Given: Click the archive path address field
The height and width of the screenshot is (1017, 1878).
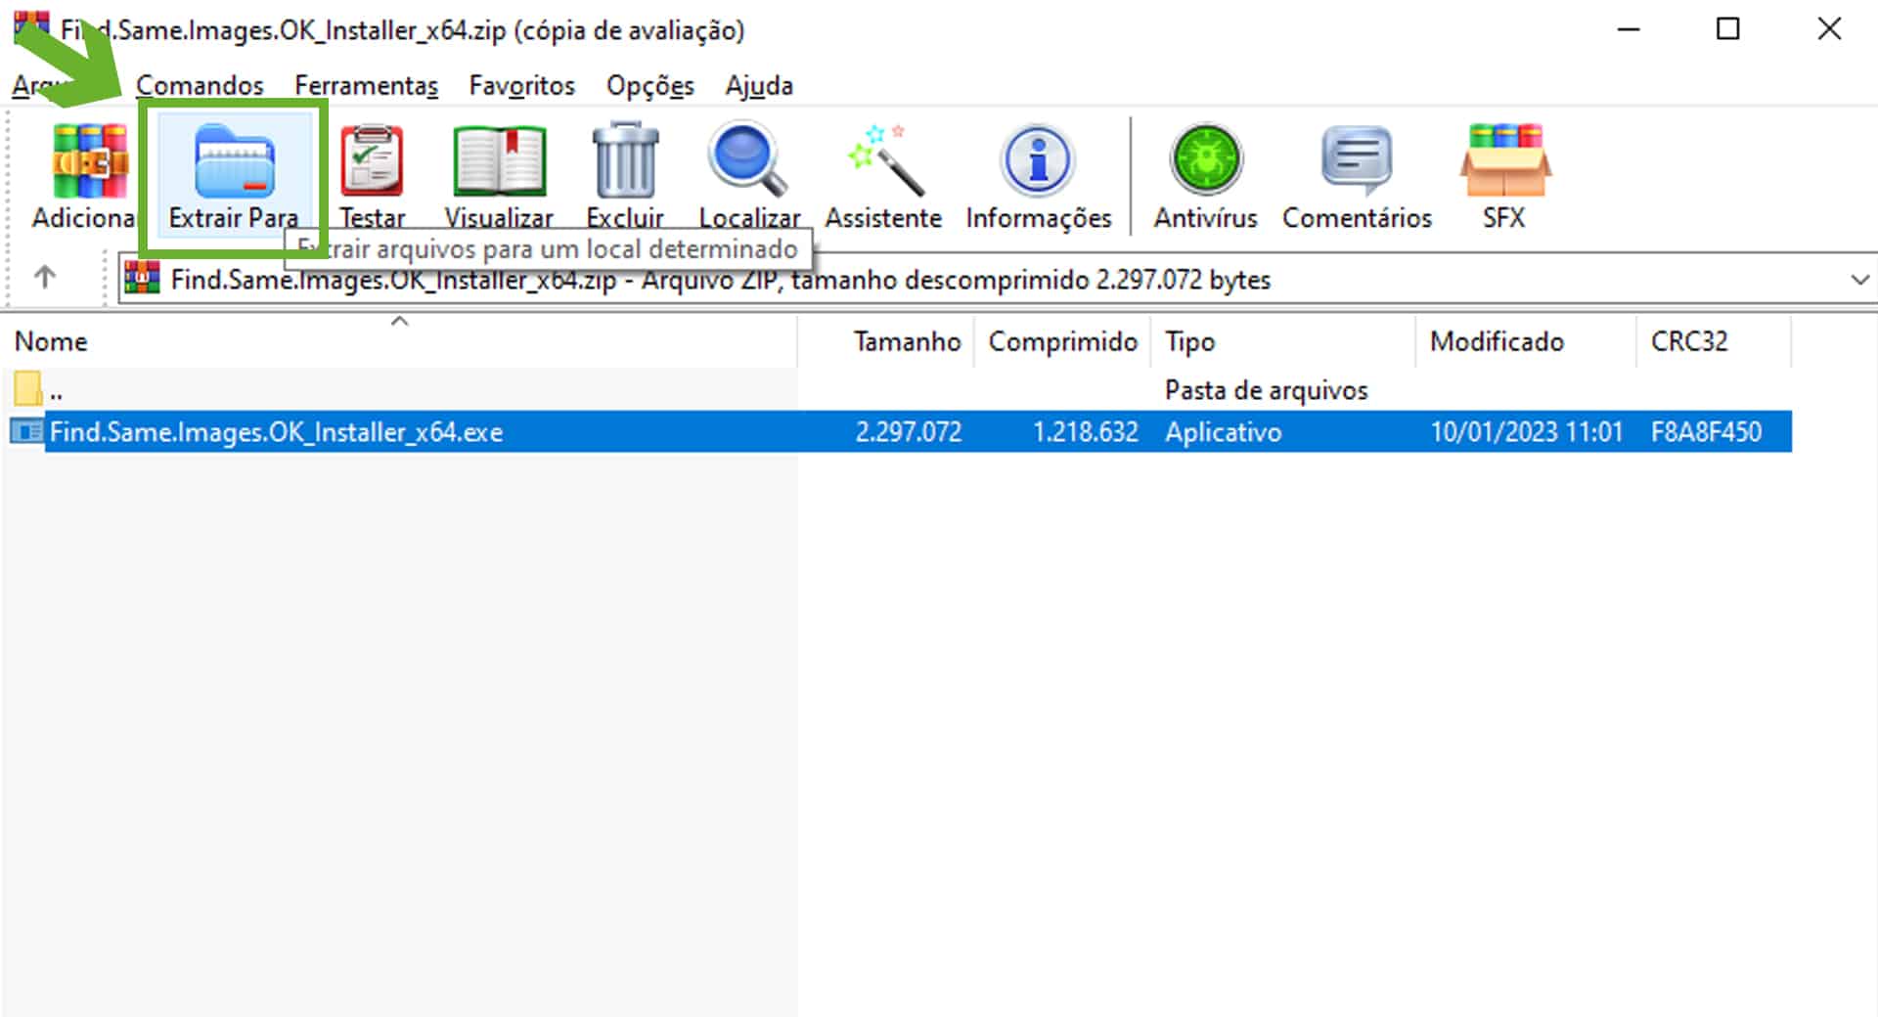Looking at the screenshot, I should (x=998, y=280).
